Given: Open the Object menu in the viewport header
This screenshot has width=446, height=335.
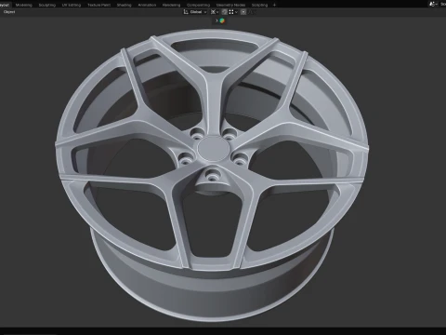Looking at the screenshot, I should [x=9, y=12].
